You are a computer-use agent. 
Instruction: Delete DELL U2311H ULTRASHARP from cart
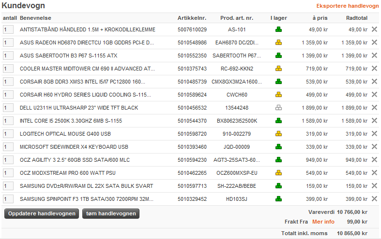coord(374,108)
